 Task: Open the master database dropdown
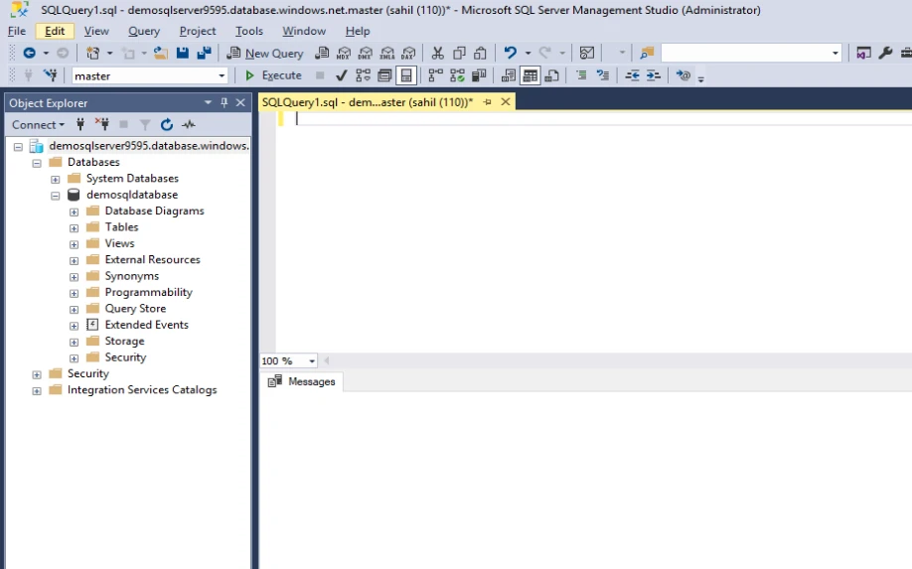221,75
